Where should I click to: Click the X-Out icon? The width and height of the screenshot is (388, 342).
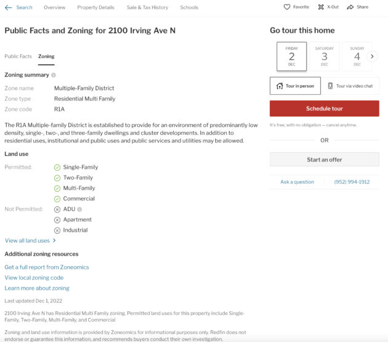coord(321,7)
